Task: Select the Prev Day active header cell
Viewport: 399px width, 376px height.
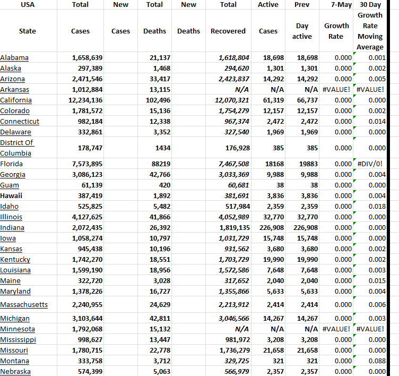Action: point(302,31)
